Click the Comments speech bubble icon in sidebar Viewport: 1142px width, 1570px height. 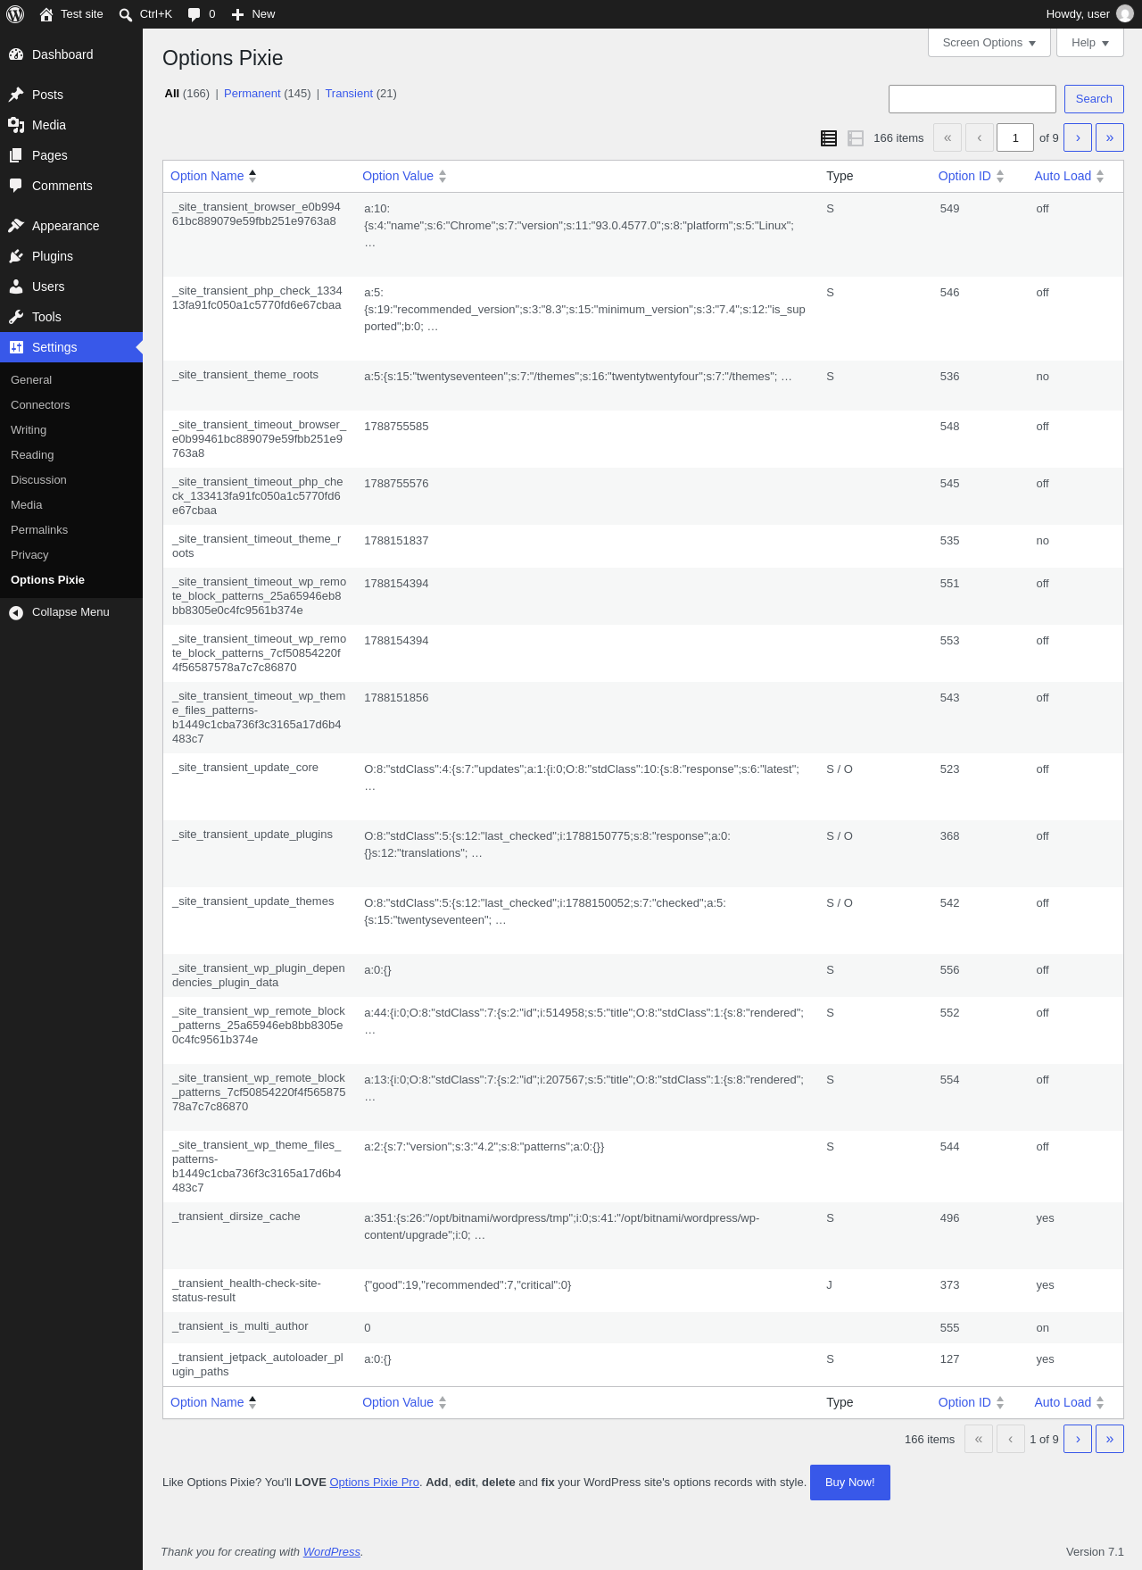(x=16, y=186)
